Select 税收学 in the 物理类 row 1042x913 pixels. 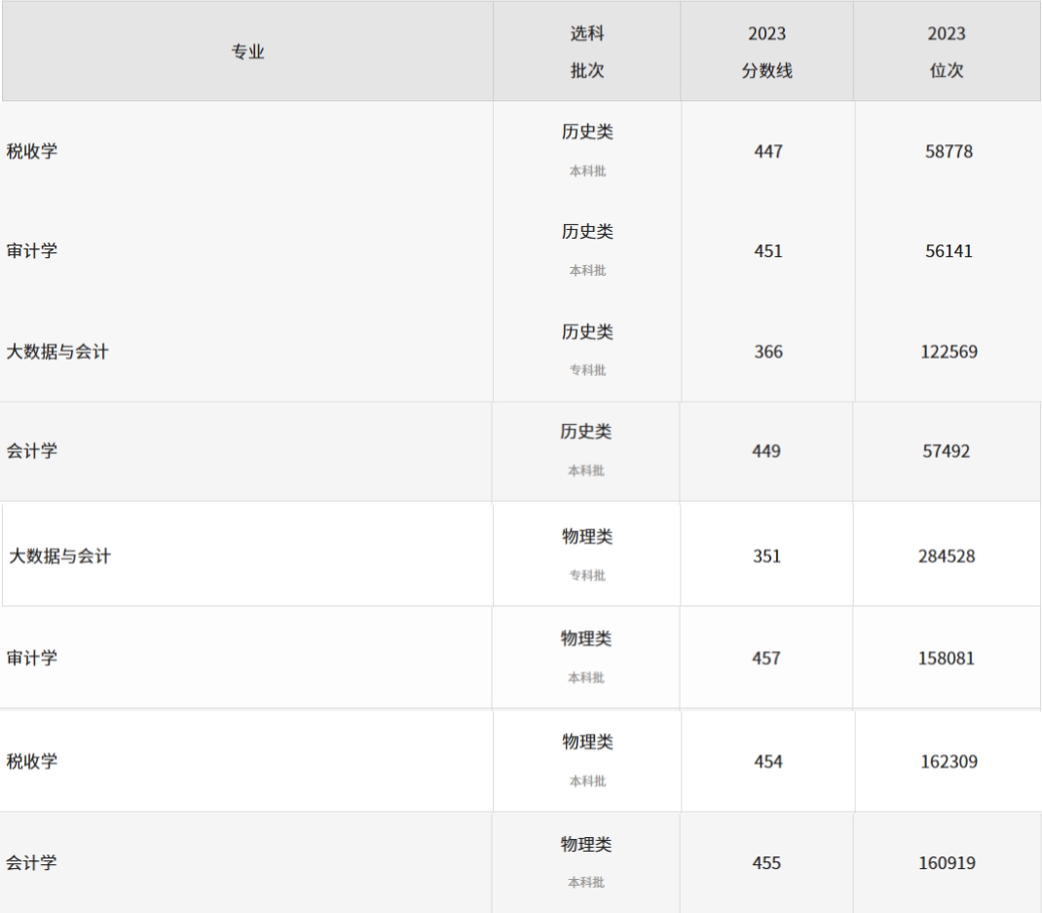(x=32, y=761)
